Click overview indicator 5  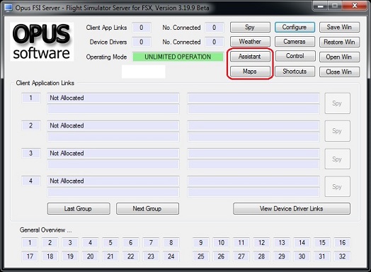[x=110, y=243]
